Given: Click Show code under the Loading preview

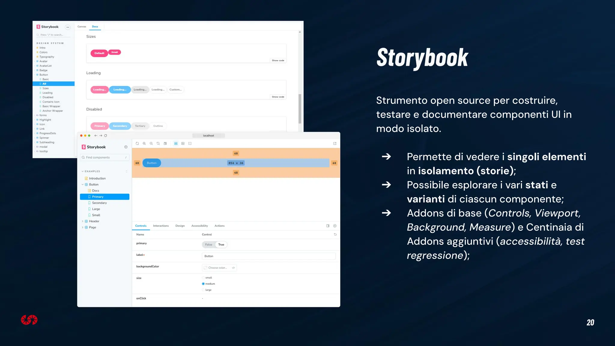Looking at the screenshot, I should [278, 97].
